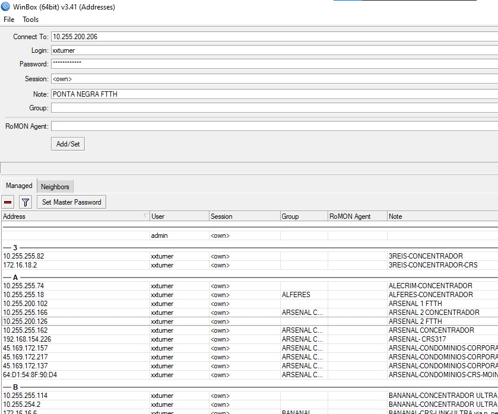Select address 45.169.172.217
498x414 pixels.
(26, 357)
